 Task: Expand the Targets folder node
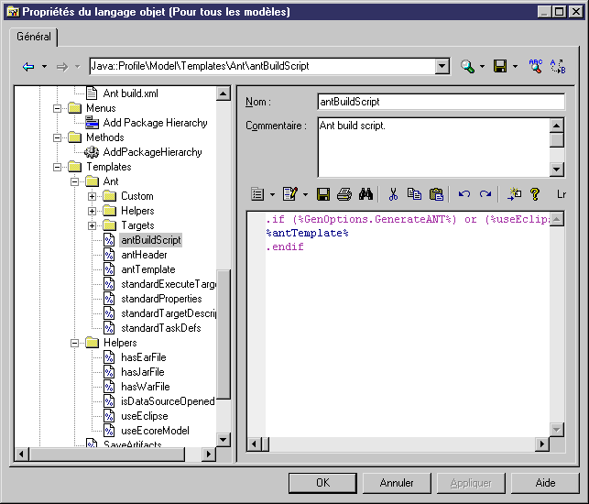click(x=92, y=225)
